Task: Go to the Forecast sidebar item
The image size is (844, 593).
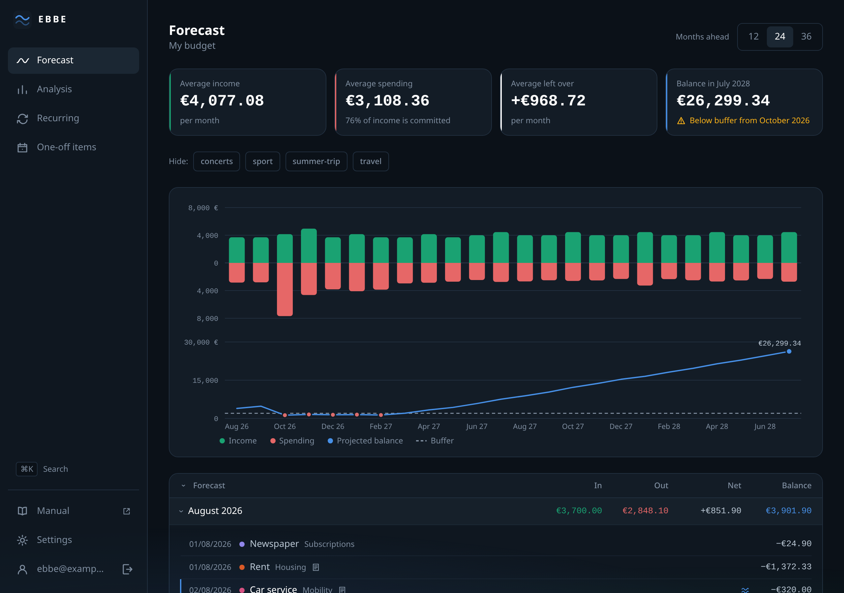Action: pyautogui.click(x=74, y=60)
